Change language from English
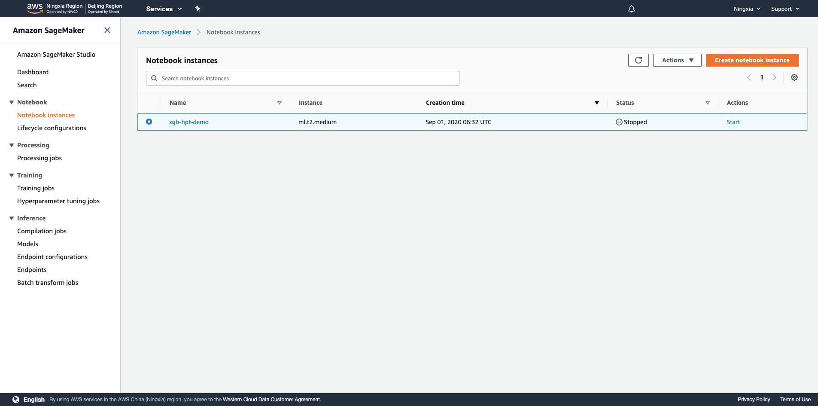 pos(34,400)
